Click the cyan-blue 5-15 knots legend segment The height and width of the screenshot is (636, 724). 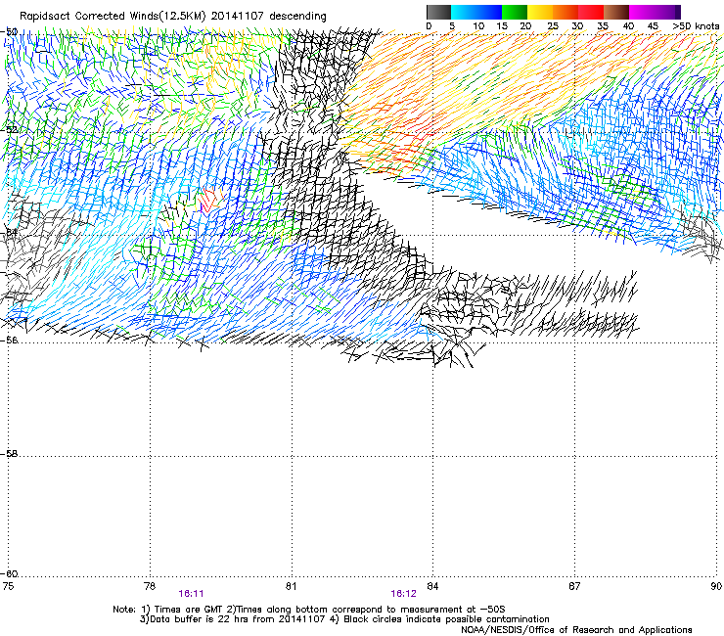pos(476,12)
